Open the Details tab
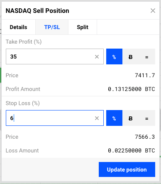The image size is (161, 184). (x=18, y=27)
